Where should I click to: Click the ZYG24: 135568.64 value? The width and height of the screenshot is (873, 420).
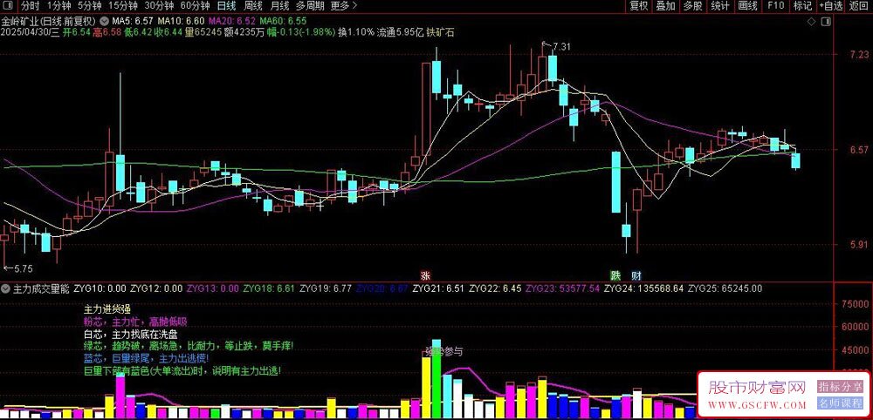643,289
